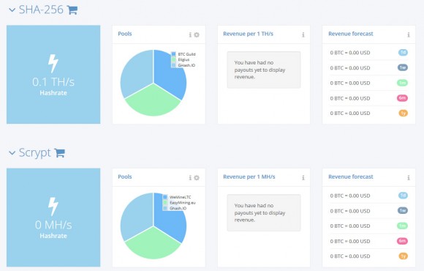Click the shopping cart icon beside Scrypt

(x=59, y=153)
